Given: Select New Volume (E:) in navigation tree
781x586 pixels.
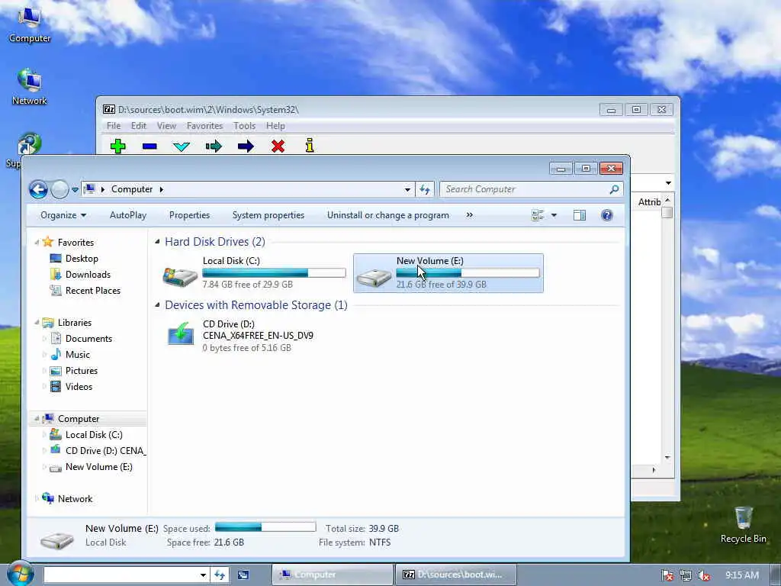Looking at the screenshot, I should click(x=98, y=467).
